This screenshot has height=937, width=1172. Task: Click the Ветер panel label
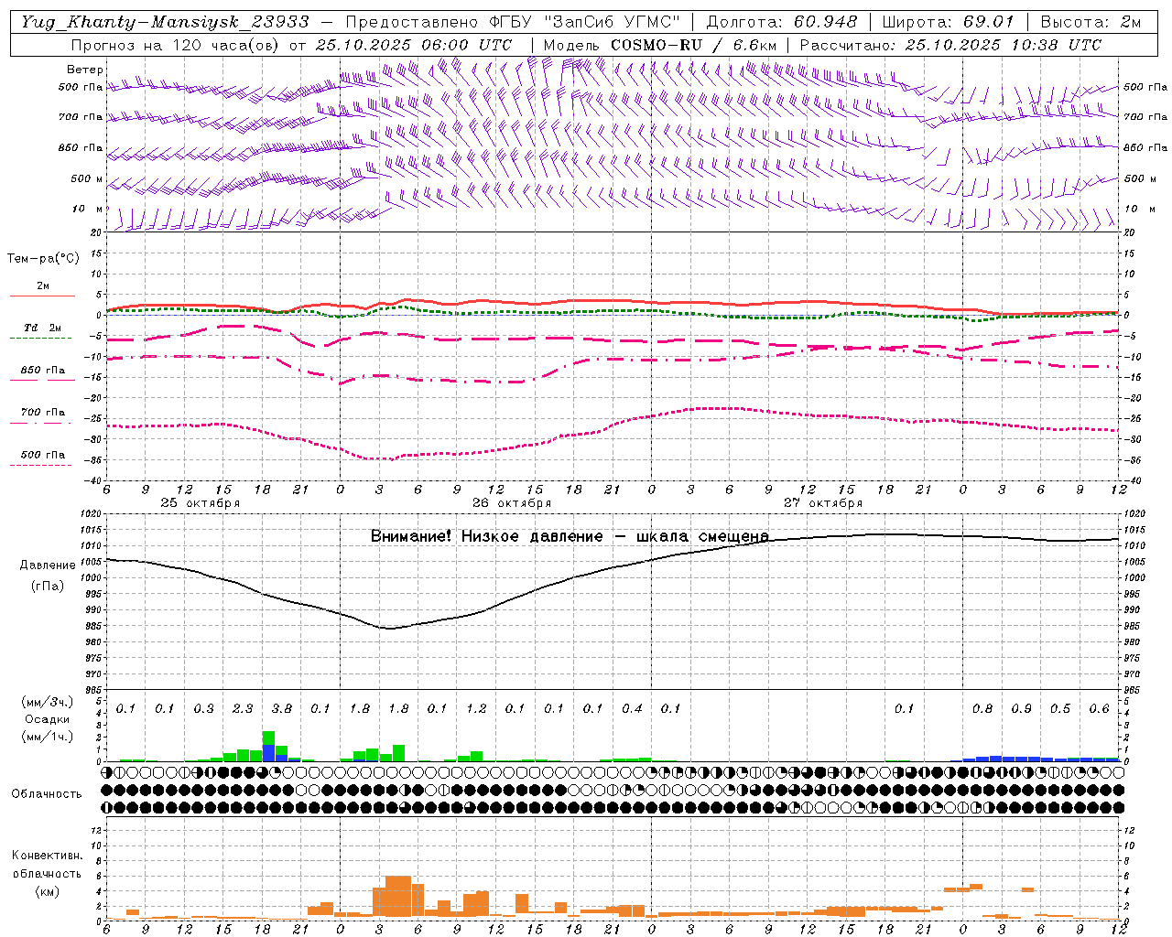85,70
